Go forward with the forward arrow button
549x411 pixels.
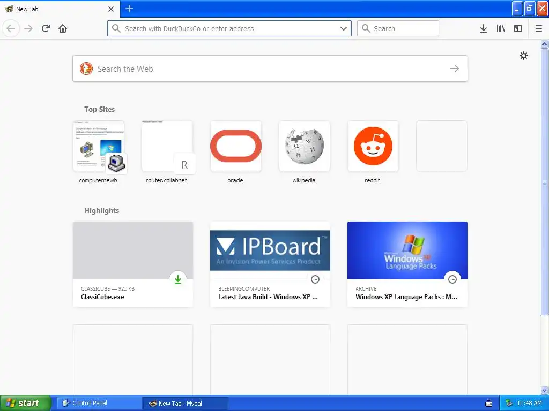pos(28,28)
